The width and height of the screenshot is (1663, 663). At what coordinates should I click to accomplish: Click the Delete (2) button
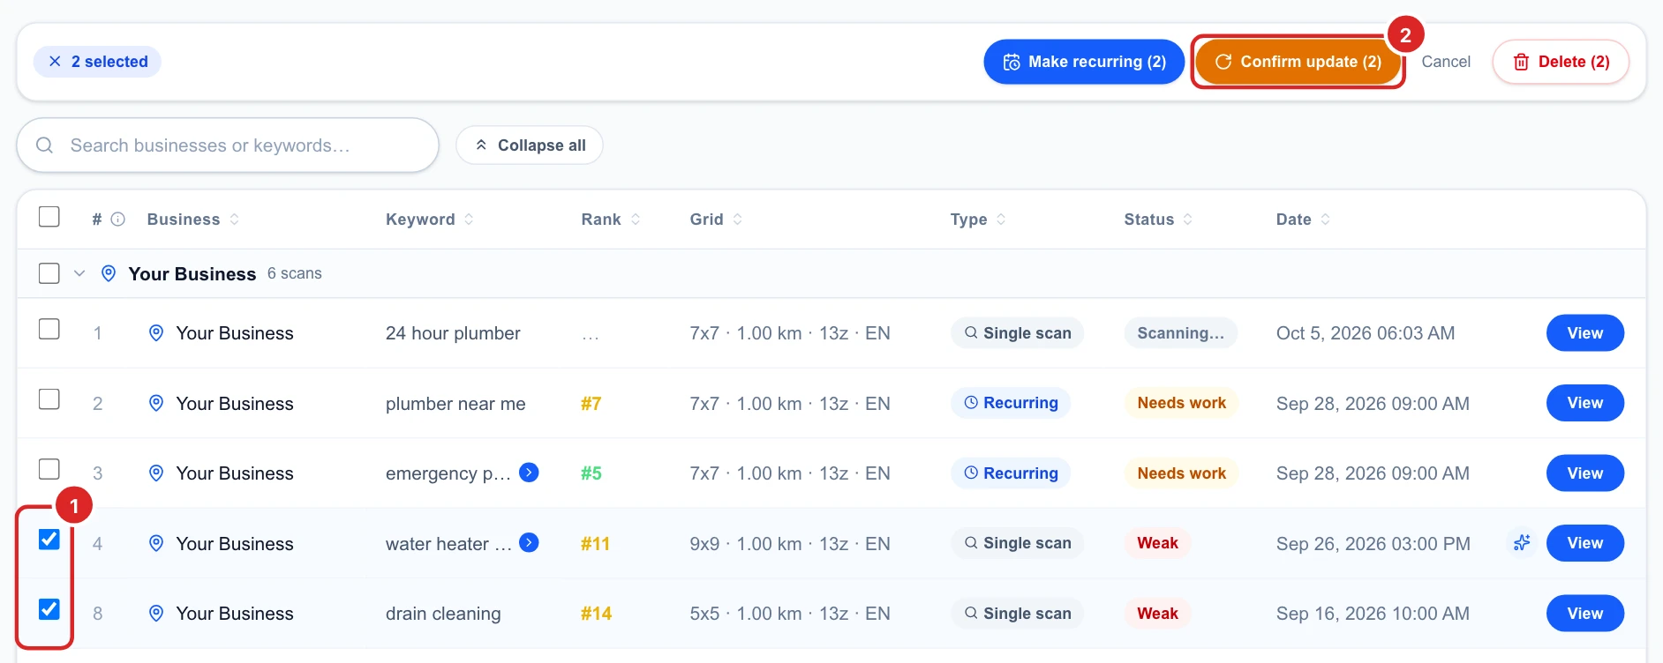[x=1561, y=62]
